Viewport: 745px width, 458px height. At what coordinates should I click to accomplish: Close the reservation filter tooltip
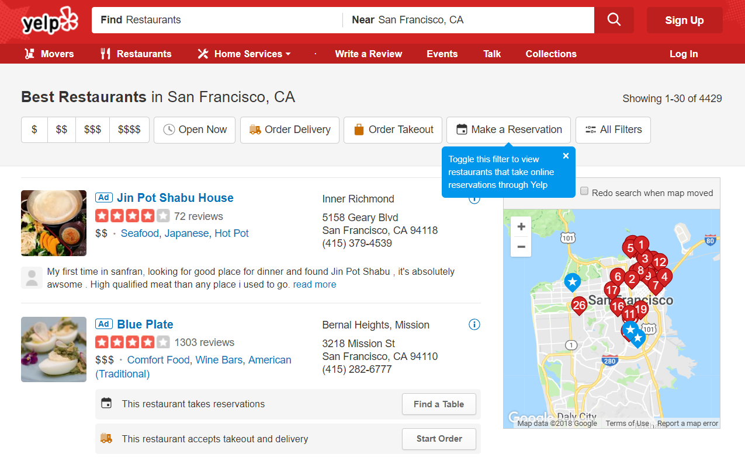tap(566, 156)
